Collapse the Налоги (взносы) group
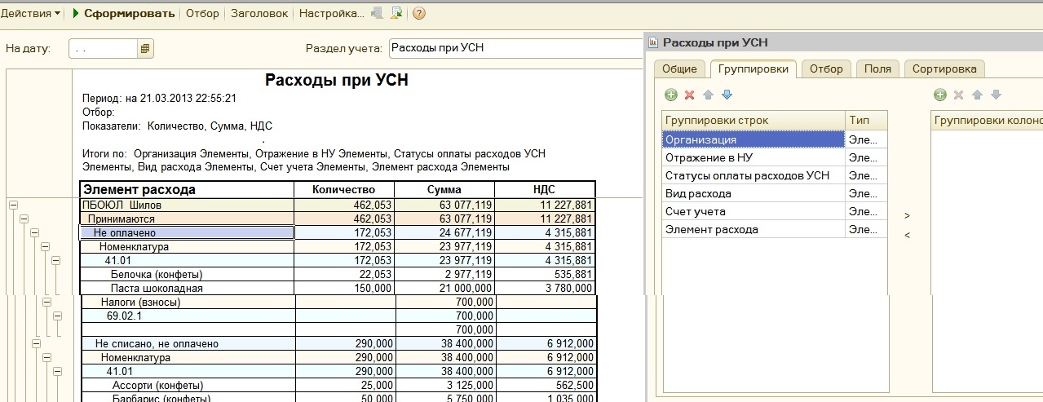Screen dimensions: 1043x402 point(45,302)
